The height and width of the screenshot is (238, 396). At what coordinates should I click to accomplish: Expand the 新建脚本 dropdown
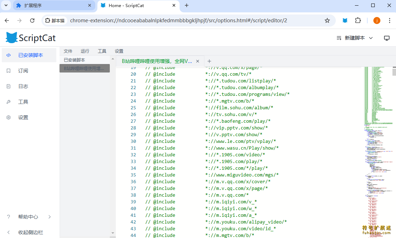click(x=355, y=38)
